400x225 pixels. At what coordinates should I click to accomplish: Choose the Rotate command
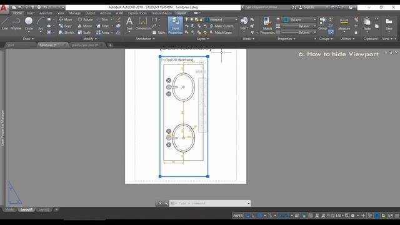pos(85,19)
